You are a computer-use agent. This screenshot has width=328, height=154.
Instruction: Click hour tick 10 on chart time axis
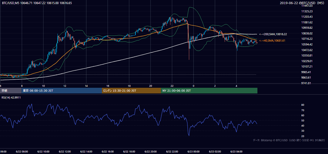[x=43, y=86]
